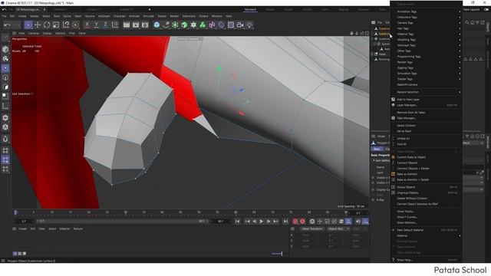This screenshot has height=276, width=491.
Task: Click the Auto Keying record button
Action: click(302, 222)
